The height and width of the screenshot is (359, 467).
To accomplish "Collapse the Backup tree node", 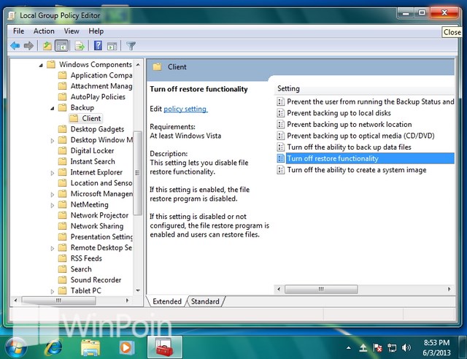I will pos(53,109).
